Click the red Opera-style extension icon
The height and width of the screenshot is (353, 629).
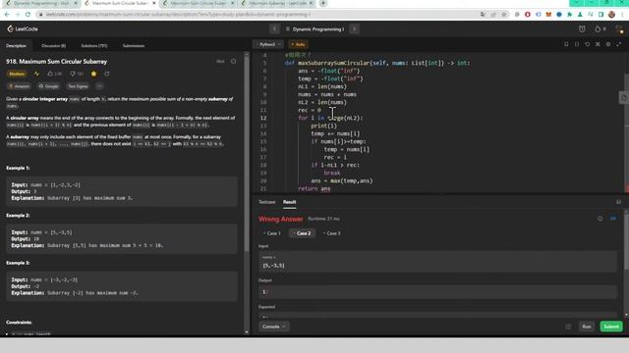[x=528, y=15]
